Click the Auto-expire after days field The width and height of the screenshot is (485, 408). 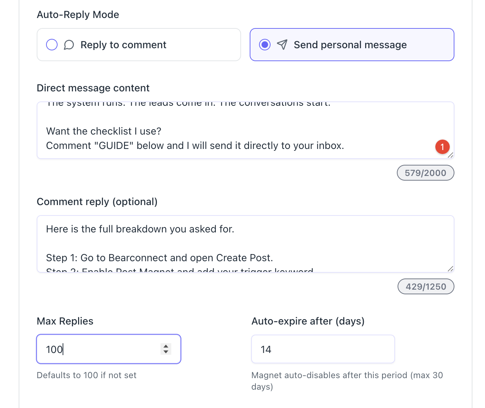[323, 349]
